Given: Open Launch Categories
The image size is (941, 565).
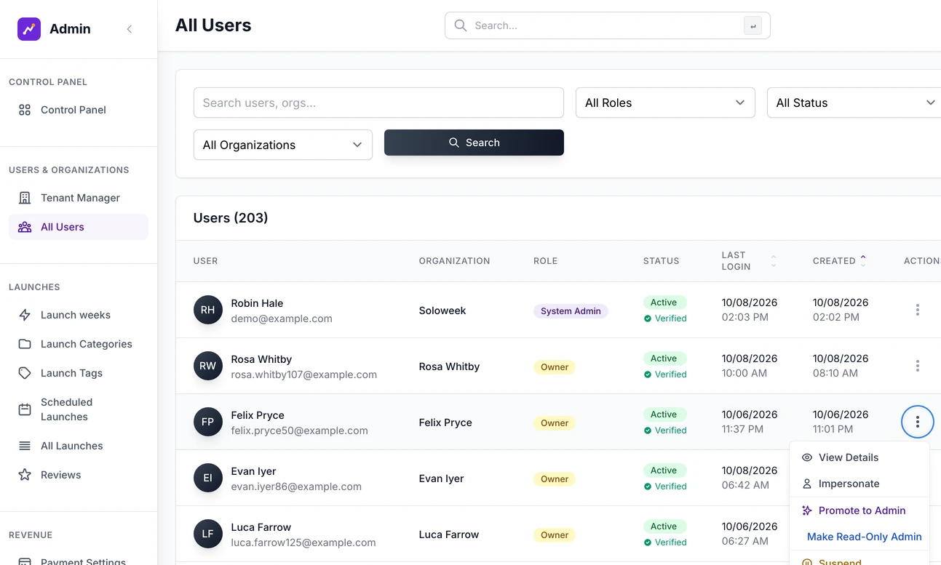Looking at the screenshot, I should pyautogui.click(x=79, y=344).
